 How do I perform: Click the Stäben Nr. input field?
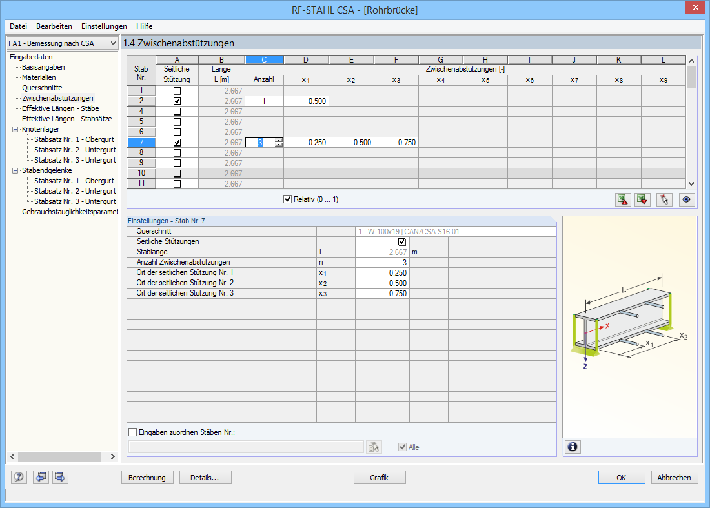click(x=246, y=447)
